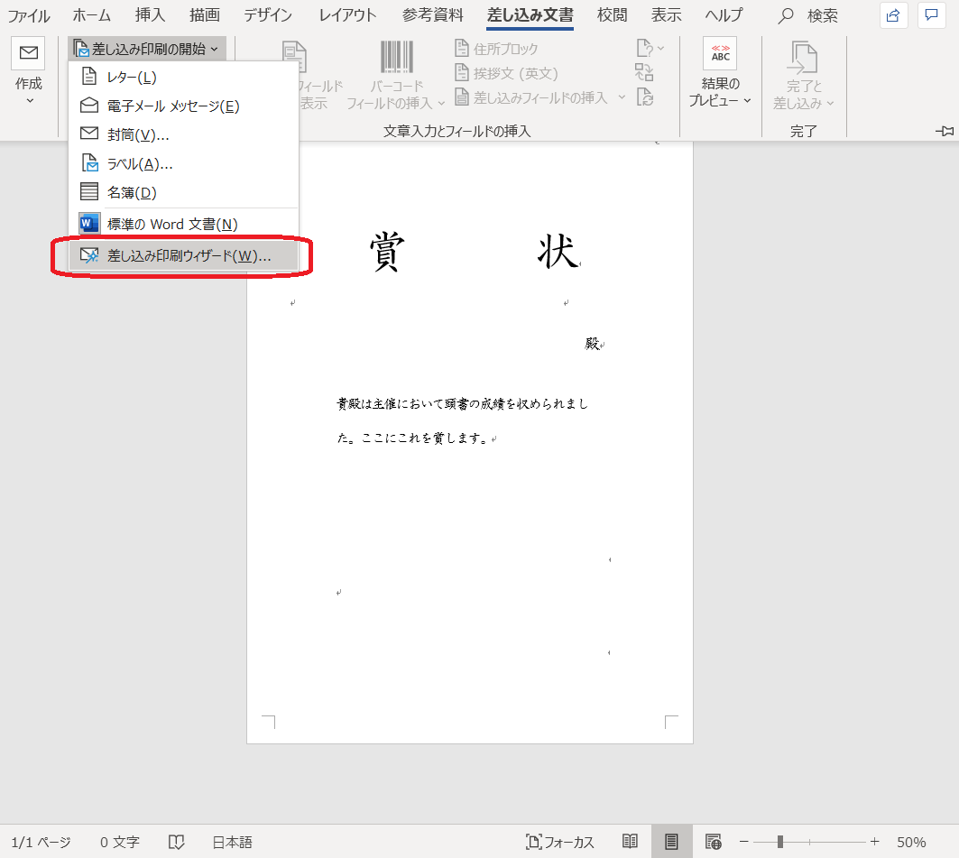Choose ラベル(A) from the menu
959x858 pixels.
pos(140,163)
